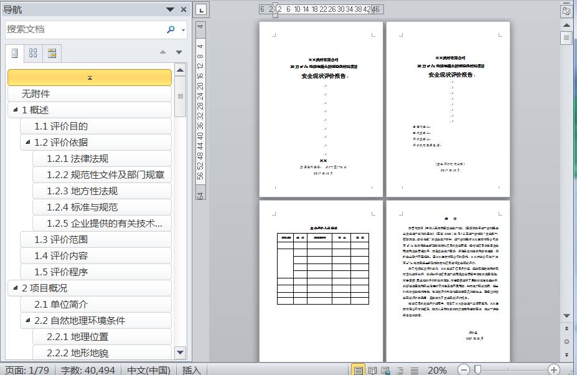
Task: Switch to search results browsing tab
Action: [x=52, y=54]
